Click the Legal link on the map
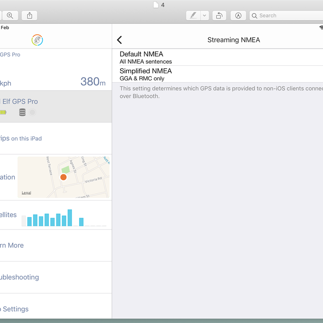This screenshot has width=323, height=323. pyautogui.click(x=26, y=193)
